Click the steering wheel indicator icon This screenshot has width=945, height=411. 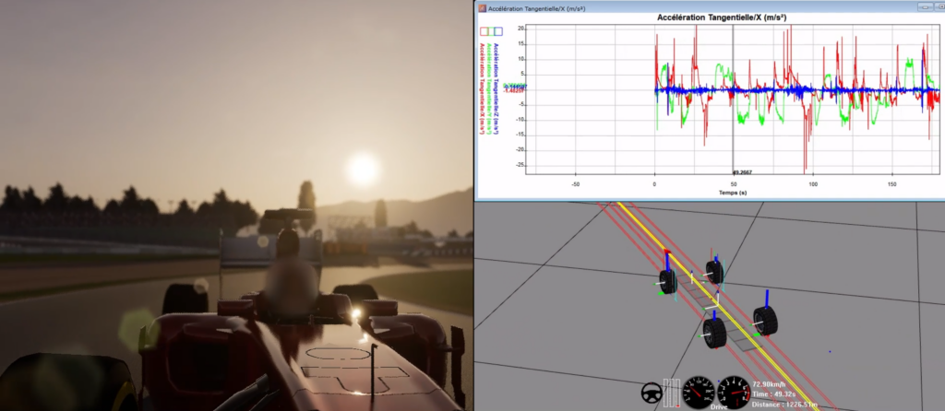pyautogui.click(x=651, y=393)
